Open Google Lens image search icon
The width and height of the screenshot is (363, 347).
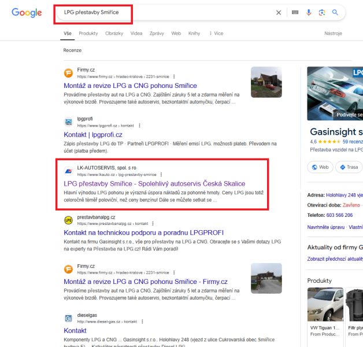click(x=322, y=12)
